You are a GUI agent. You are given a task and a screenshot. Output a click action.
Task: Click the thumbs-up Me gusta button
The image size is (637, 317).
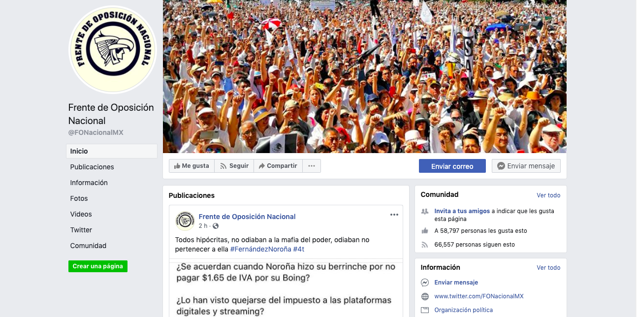tap(191, 166)
